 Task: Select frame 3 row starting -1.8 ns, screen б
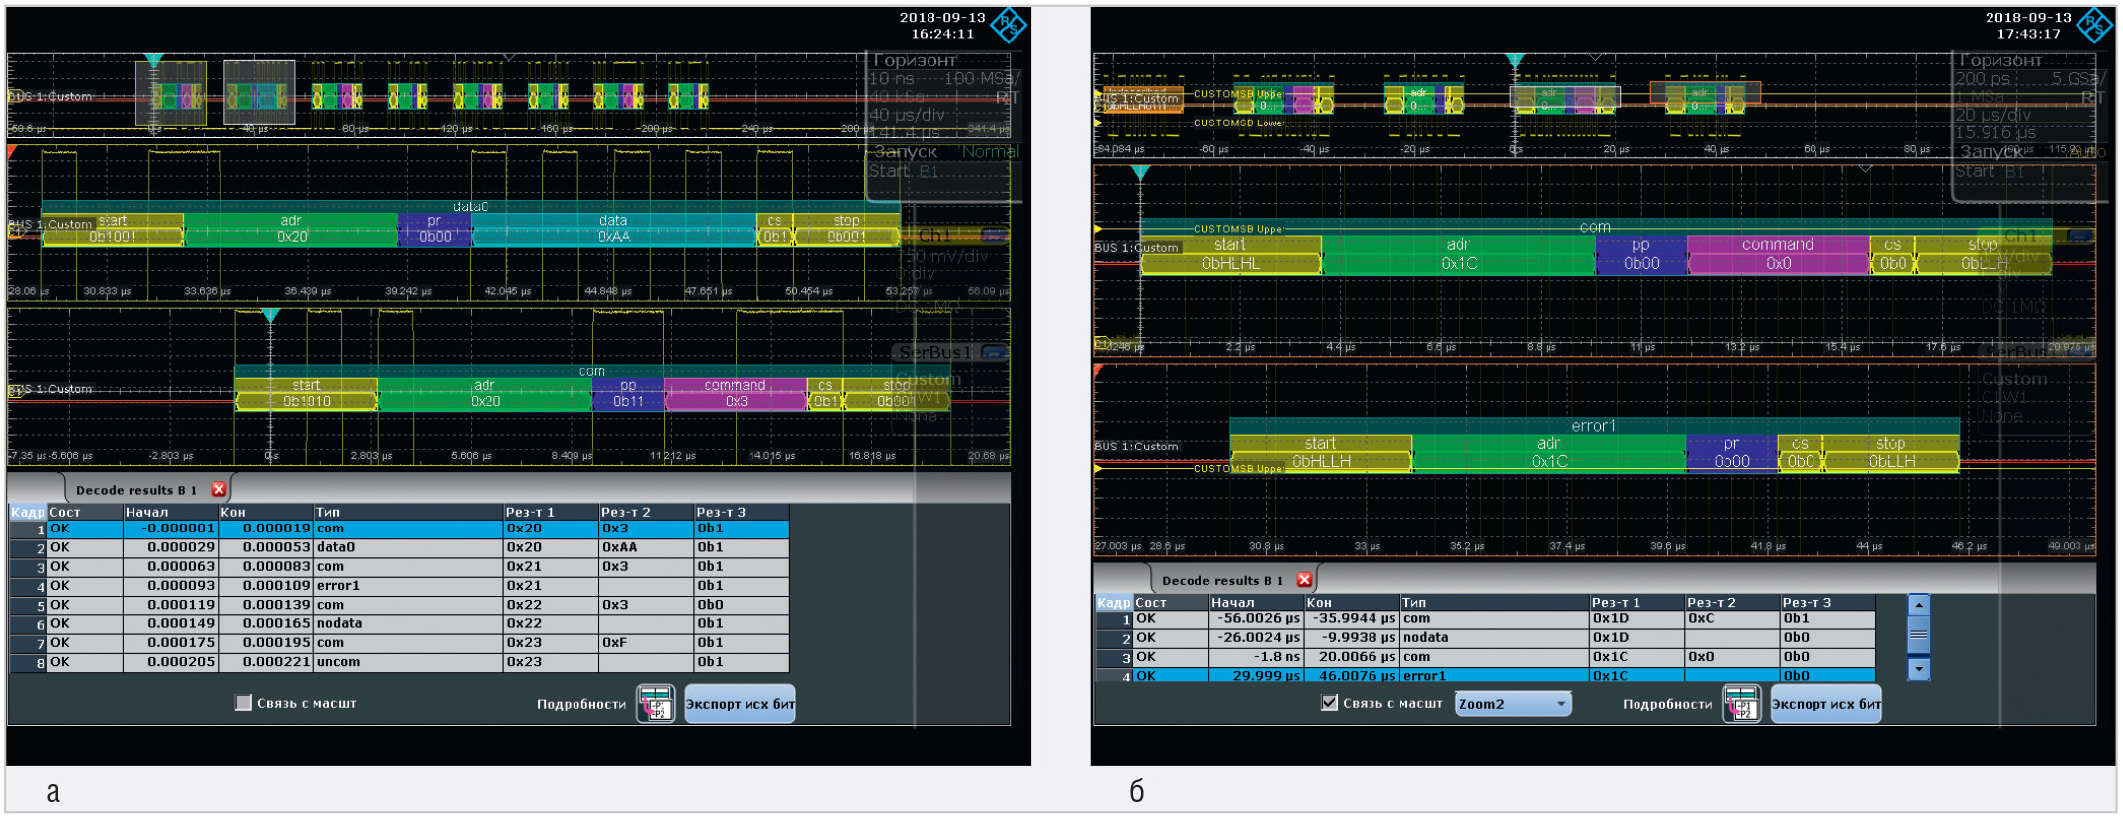(1484, 657)
